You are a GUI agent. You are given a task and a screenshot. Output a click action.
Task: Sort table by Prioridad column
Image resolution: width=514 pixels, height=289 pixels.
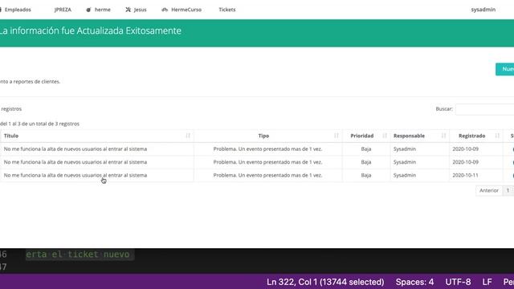[x=366, y=136]
